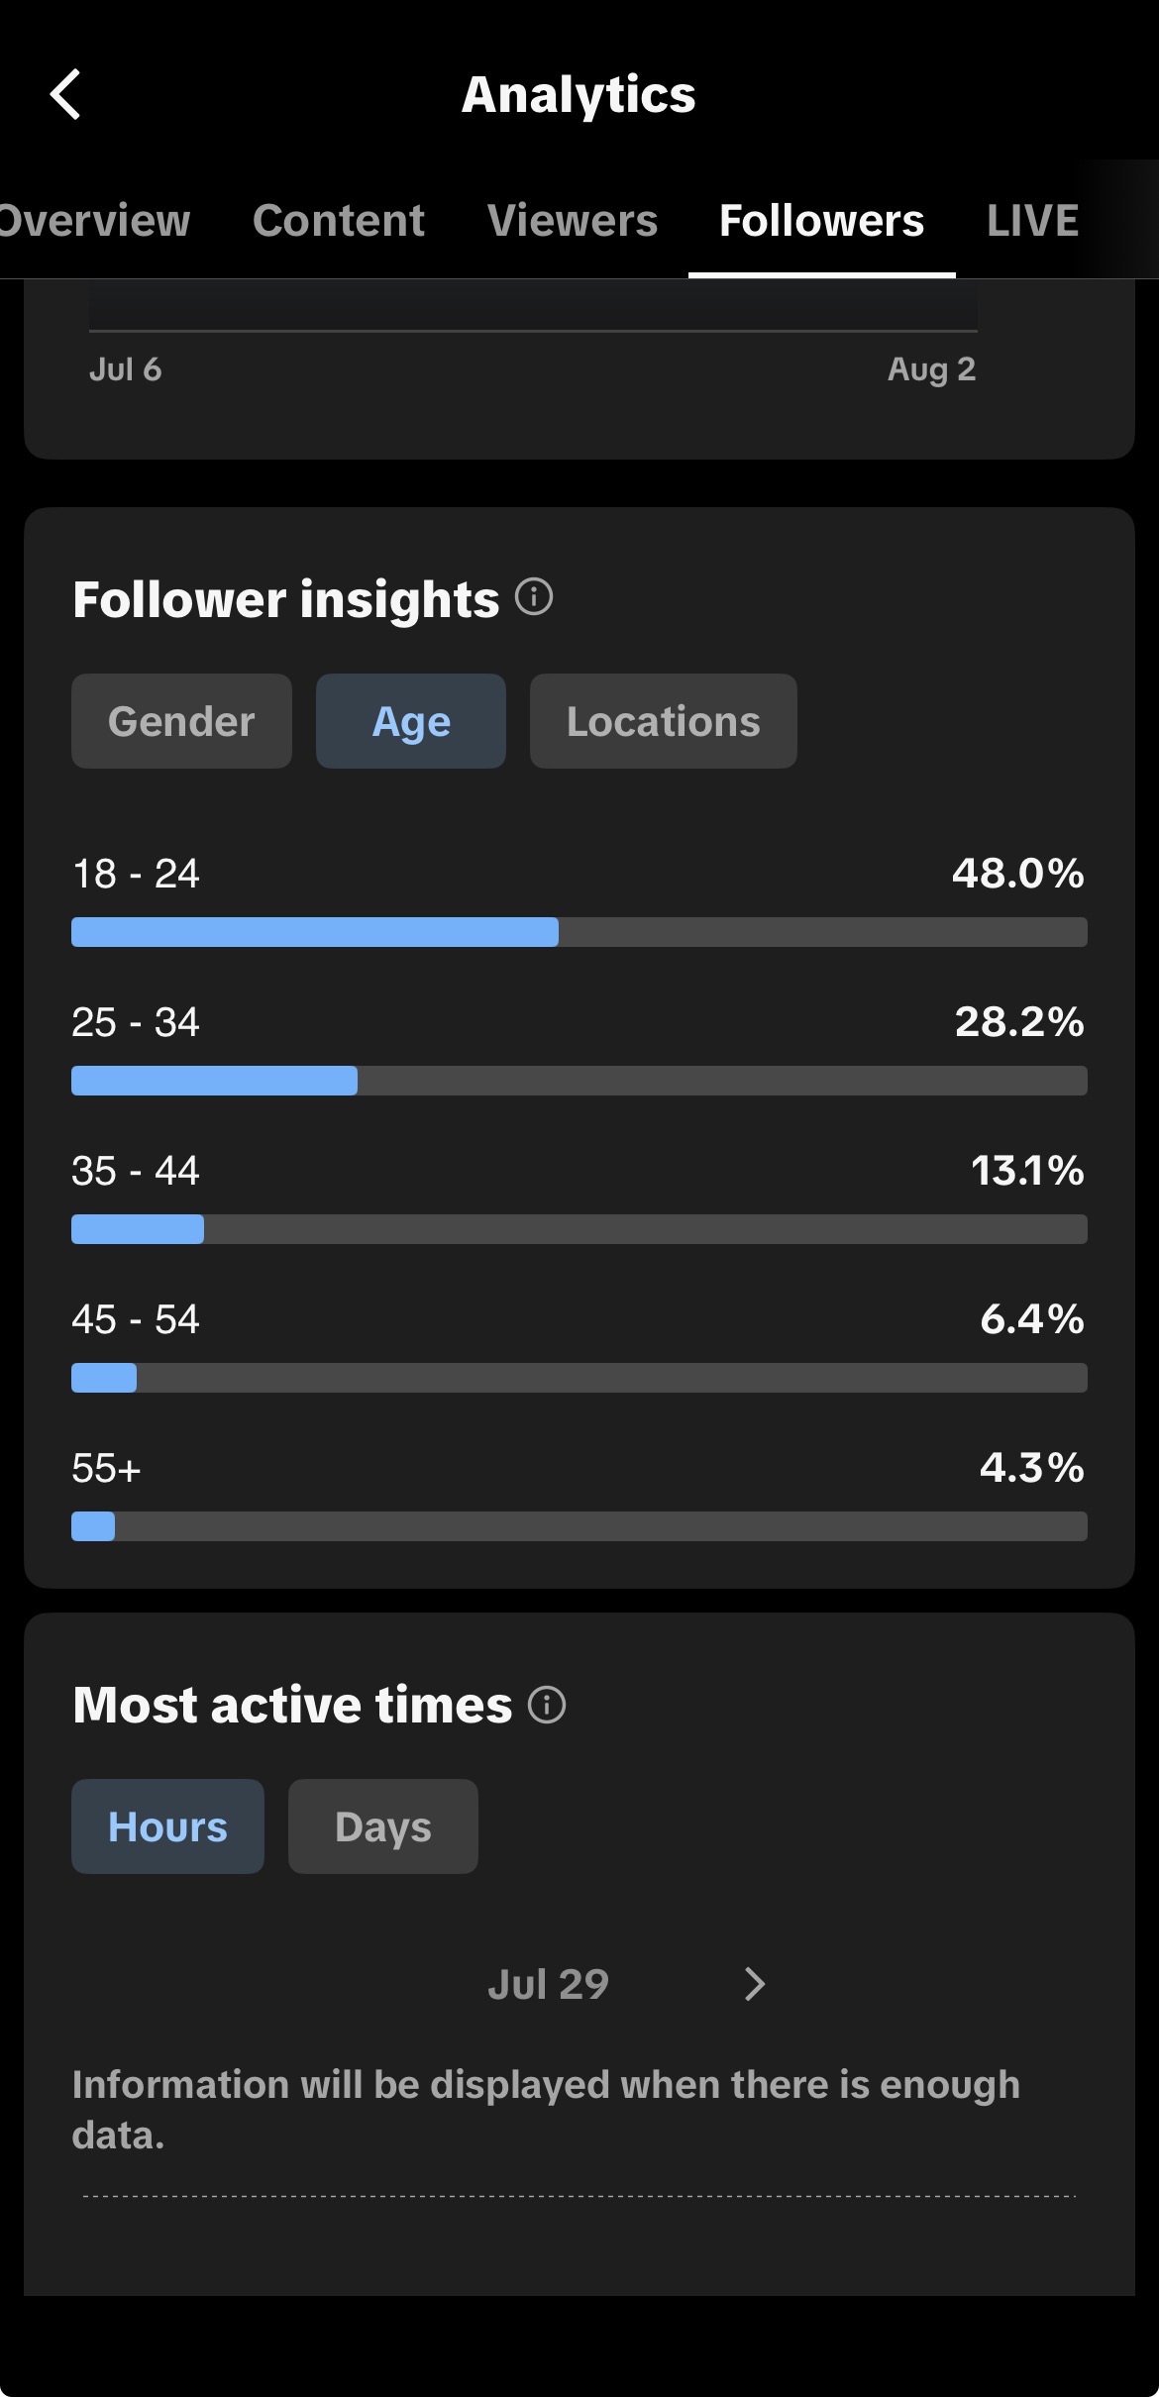The image size is (1159, 2397).
Task: Tap the back arrow icon
Action: click(65, 94)
